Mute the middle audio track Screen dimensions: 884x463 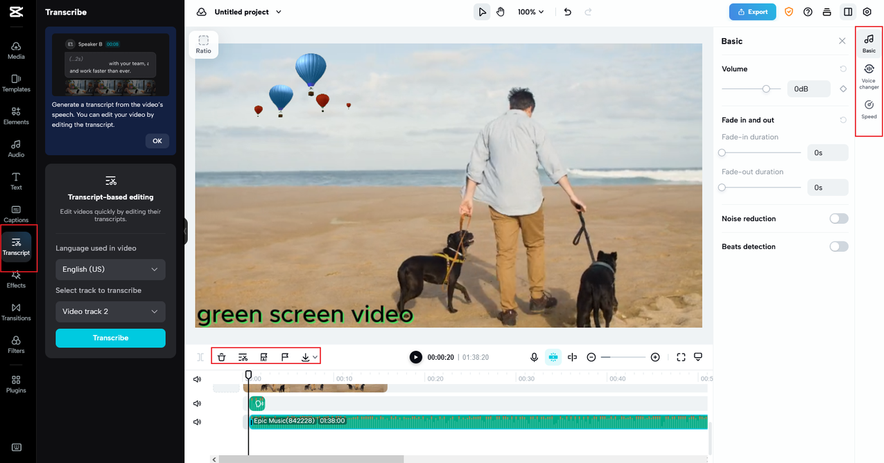197,403
